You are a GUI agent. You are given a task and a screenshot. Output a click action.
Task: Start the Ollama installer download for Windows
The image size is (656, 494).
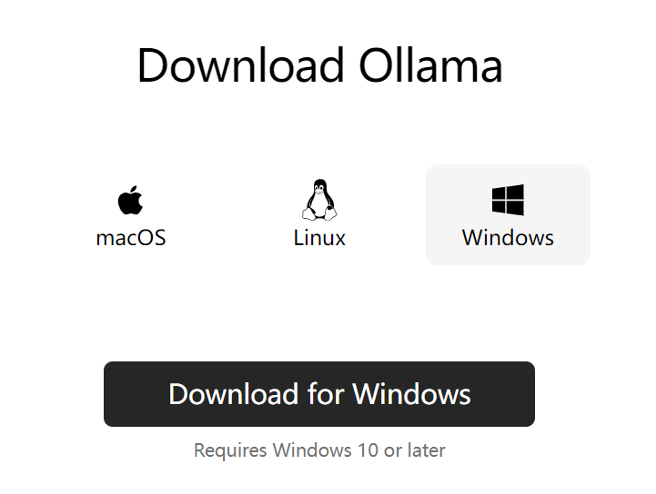[319, 394]
